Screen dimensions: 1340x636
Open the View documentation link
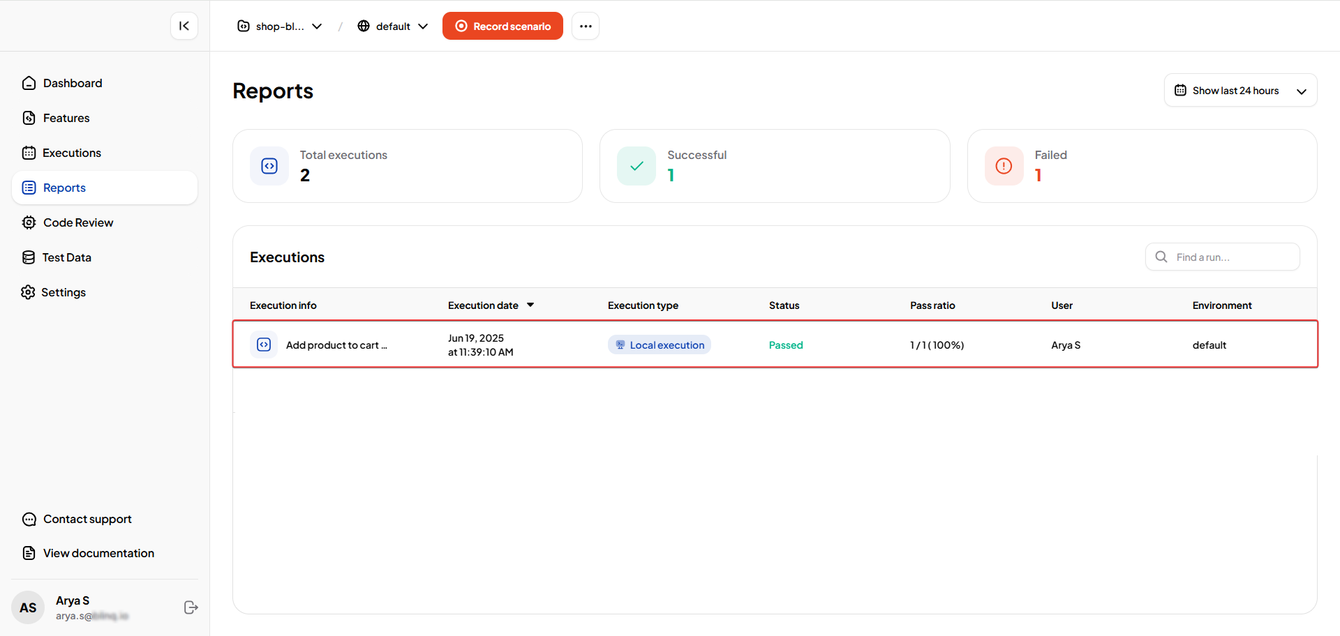pos(98,553)
